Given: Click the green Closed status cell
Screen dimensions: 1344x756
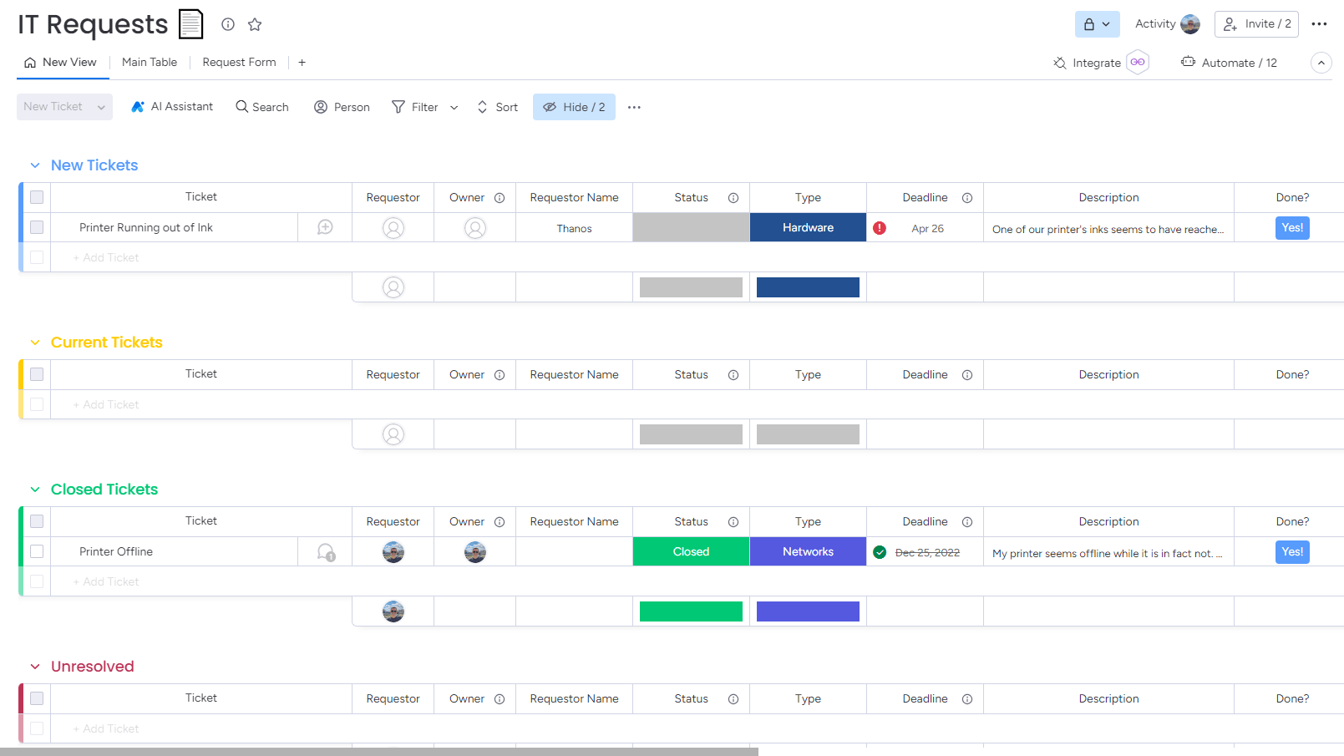Looking at the screenshot, I should coord(691,551).
